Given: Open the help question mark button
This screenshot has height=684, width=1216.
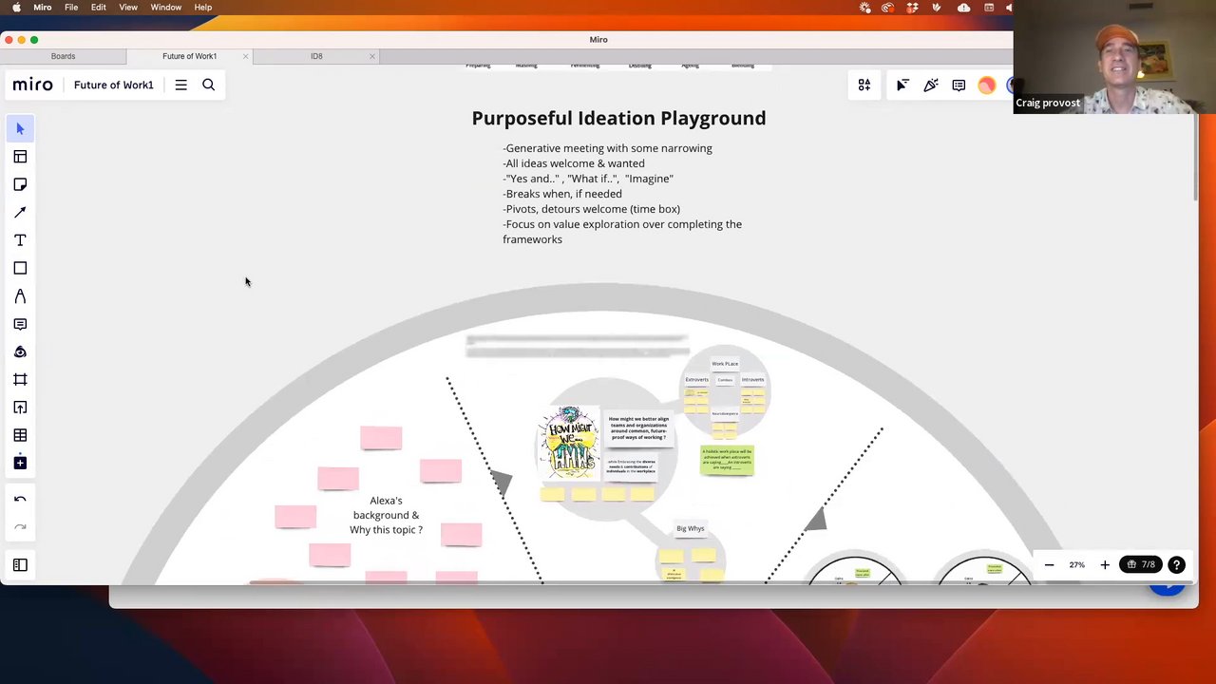Looking at the screenshot, I should click(x=1176, y=565).
